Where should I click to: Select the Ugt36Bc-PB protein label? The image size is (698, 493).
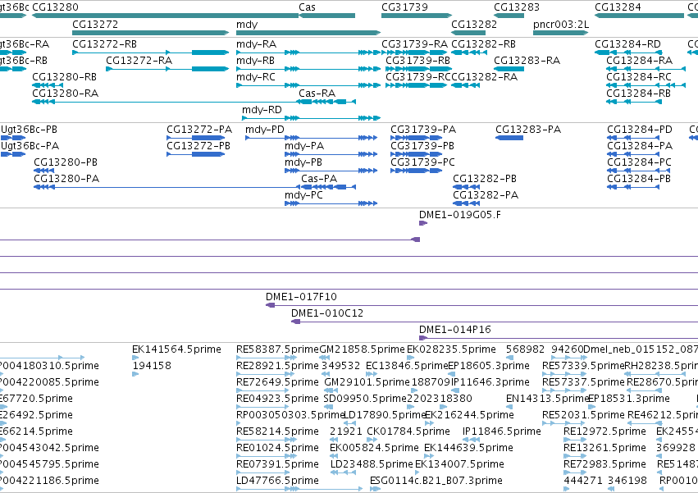point(30,130)
